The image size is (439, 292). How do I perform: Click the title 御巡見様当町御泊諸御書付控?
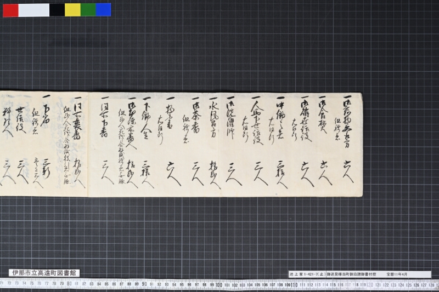point(352,274)
